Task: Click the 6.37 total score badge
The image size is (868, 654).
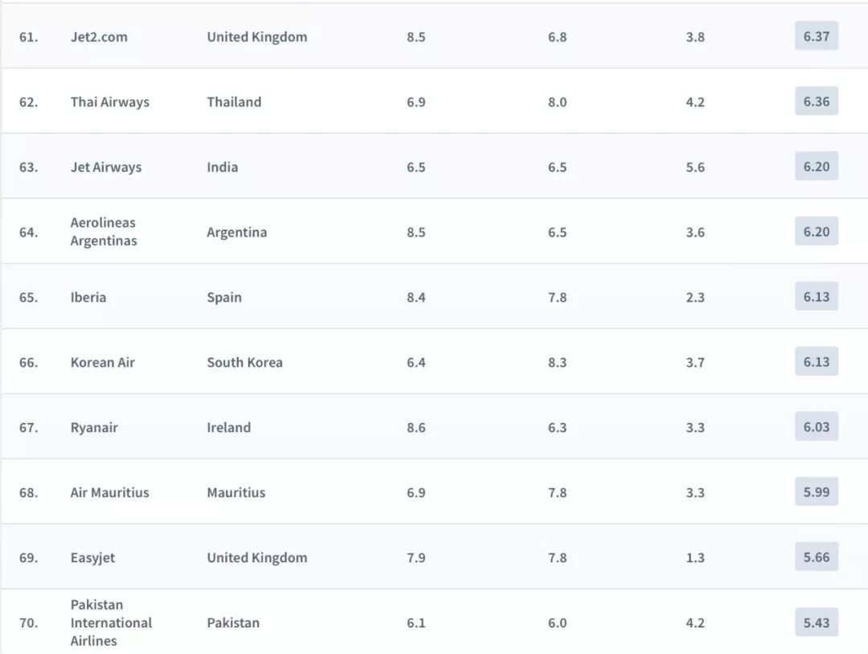Action: point(816,36)
